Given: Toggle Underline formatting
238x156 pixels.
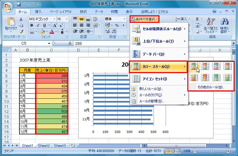Looking at the screenshot, I should (x=44, y=25).
